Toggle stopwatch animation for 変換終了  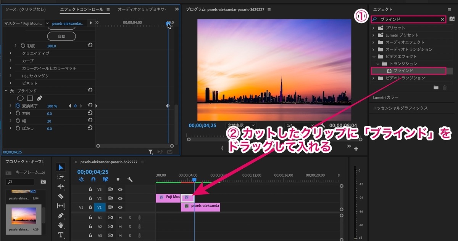[18, 106]
